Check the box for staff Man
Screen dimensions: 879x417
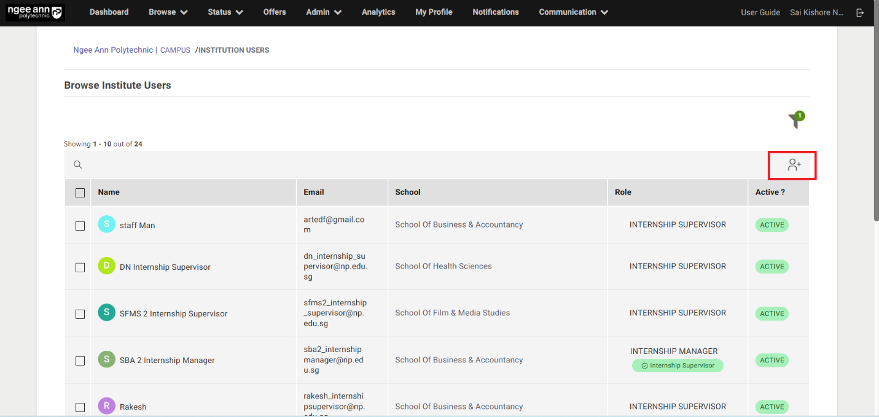tap(80, 226)
